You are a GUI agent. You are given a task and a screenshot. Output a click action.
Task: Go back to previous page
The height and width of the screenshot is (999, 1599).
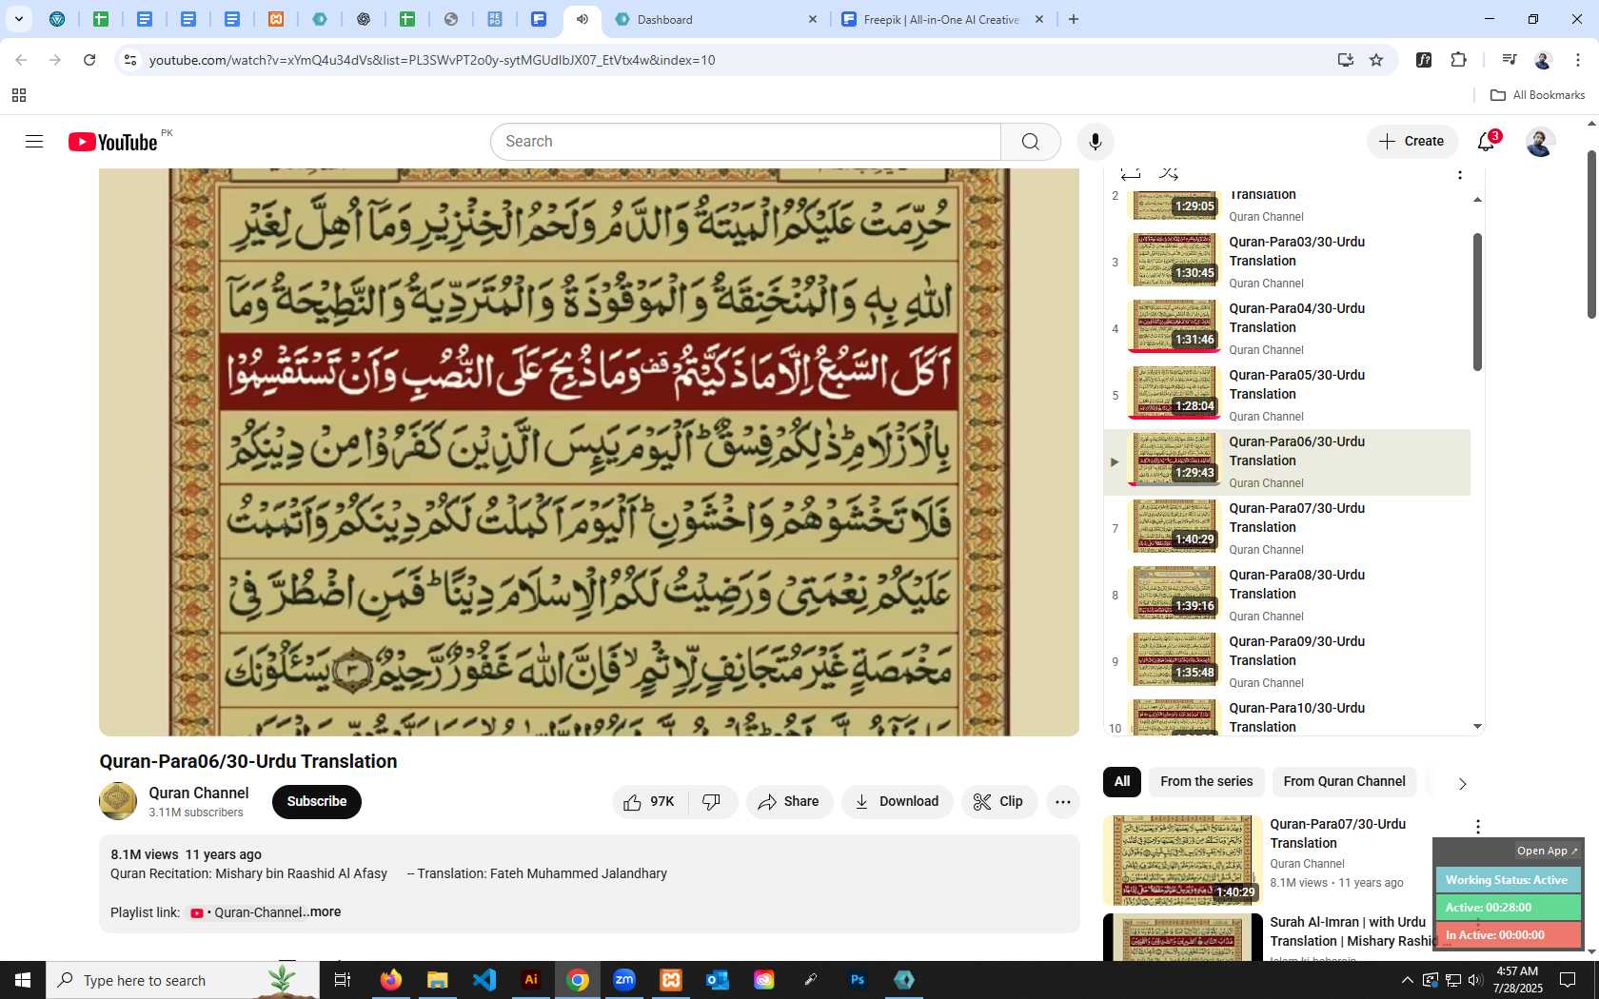(21, 60)
